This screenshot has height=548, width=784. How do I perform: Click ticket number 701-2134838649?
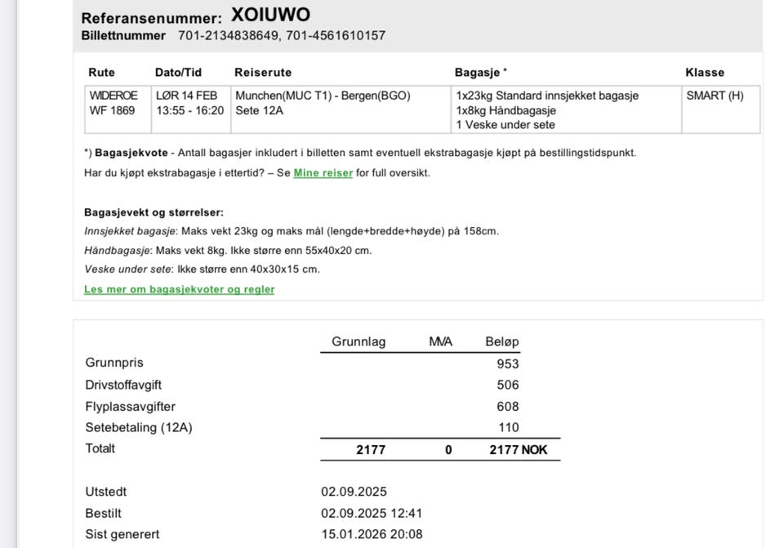pos(229,35)
